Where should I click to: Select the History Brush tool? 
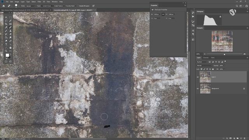coord(6,34)
